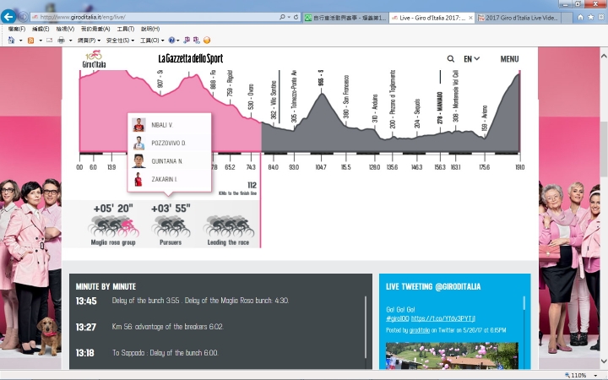608x380 pixels.
Task: Click the first purple translation add-on icon
Action: (187, 40)
